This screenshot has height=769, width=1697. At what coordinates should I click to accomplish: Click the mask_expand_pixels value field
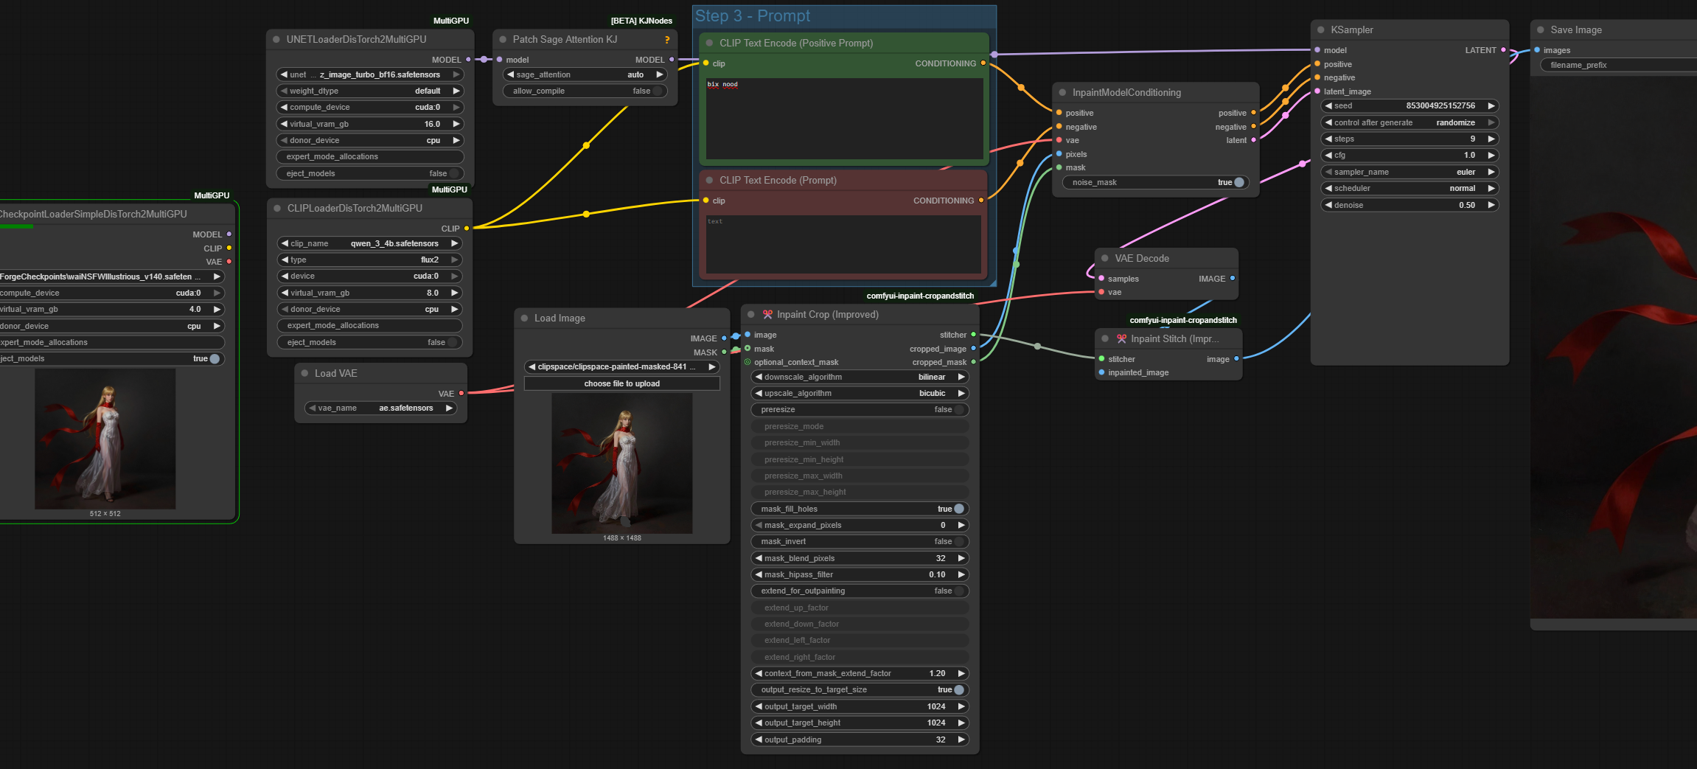(x=860, y=526)
